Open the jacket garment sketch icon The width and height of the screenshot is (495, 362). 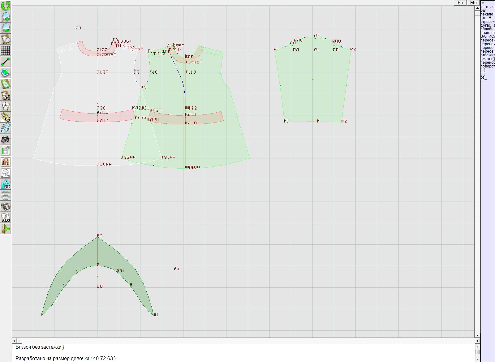[6, 173]
